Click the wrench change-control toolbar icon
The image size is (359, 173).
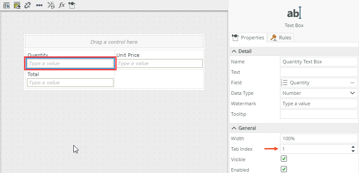(x=51, y=5)
